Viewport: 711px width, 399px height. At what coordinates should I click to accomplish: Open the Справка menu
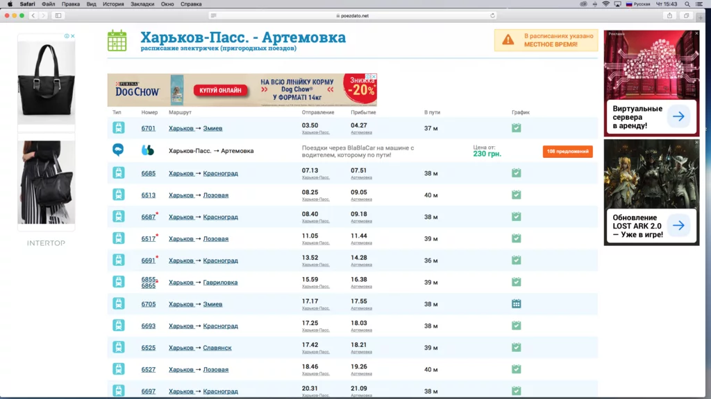(191, 4)
